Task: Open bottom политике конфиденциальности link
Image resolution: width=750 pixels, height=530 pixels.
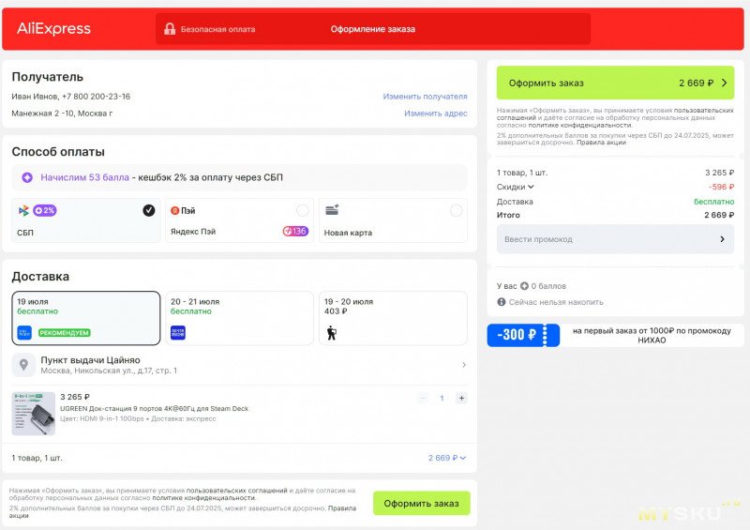Action: [203, 498]
